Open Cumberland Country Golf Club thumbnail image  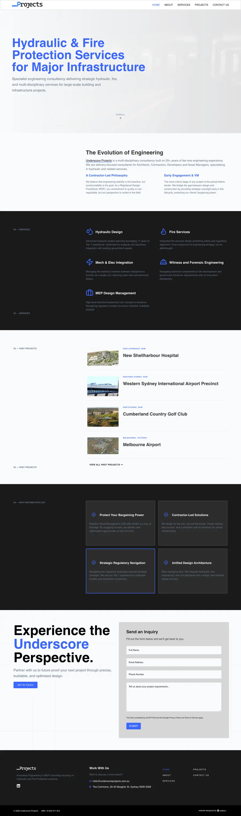click(103, 417)
